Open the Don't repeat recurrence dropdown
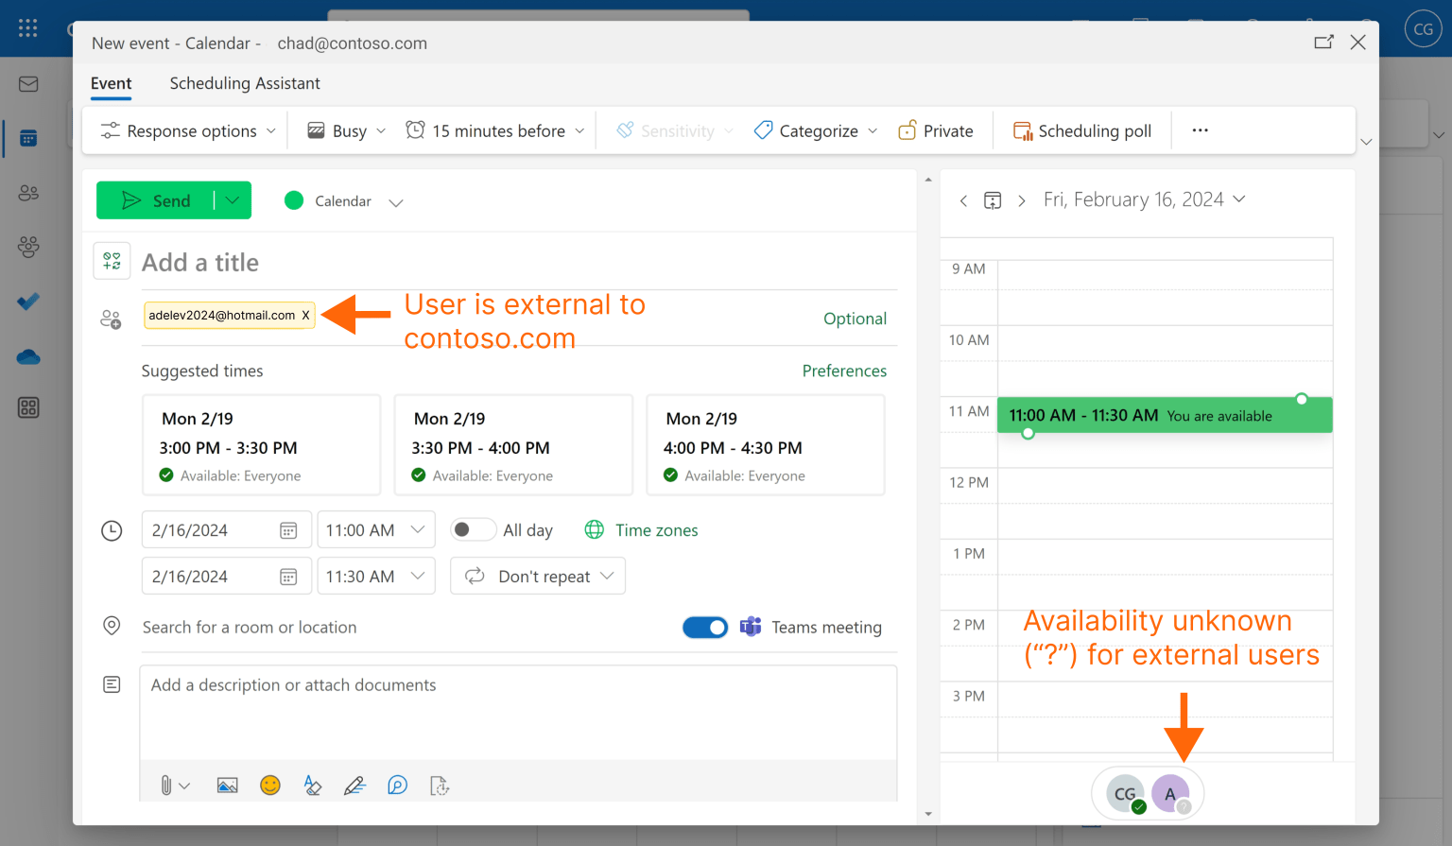1452x846 pixels. [x=538, y=577]
